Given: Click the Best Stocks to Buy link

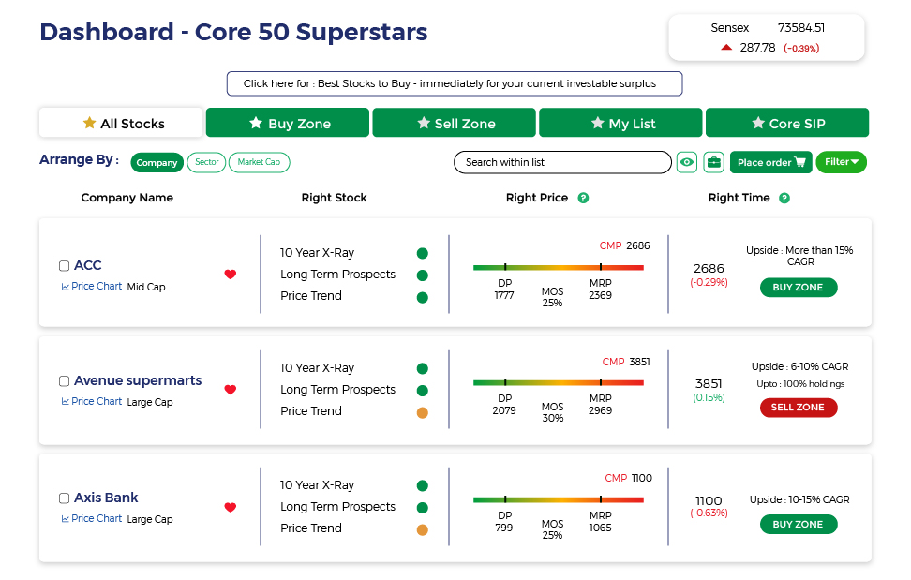Looking at the screenshot, I should [455, 83].
